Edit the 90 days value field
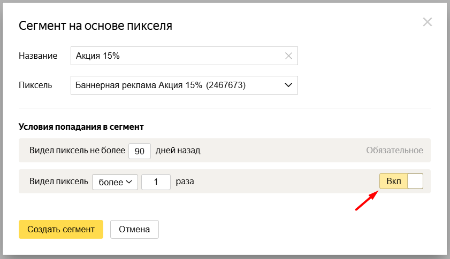 point(140,151)
